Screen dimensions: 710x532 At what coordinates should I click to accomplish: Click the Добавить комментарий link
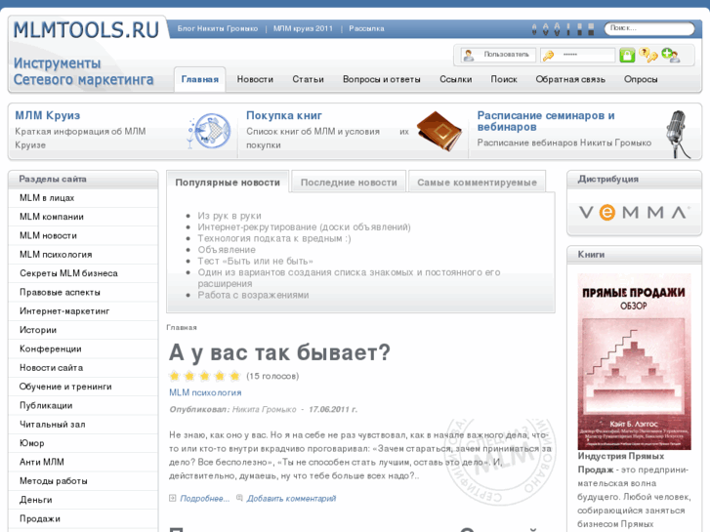pyautogui.click(x=291, y=498)
